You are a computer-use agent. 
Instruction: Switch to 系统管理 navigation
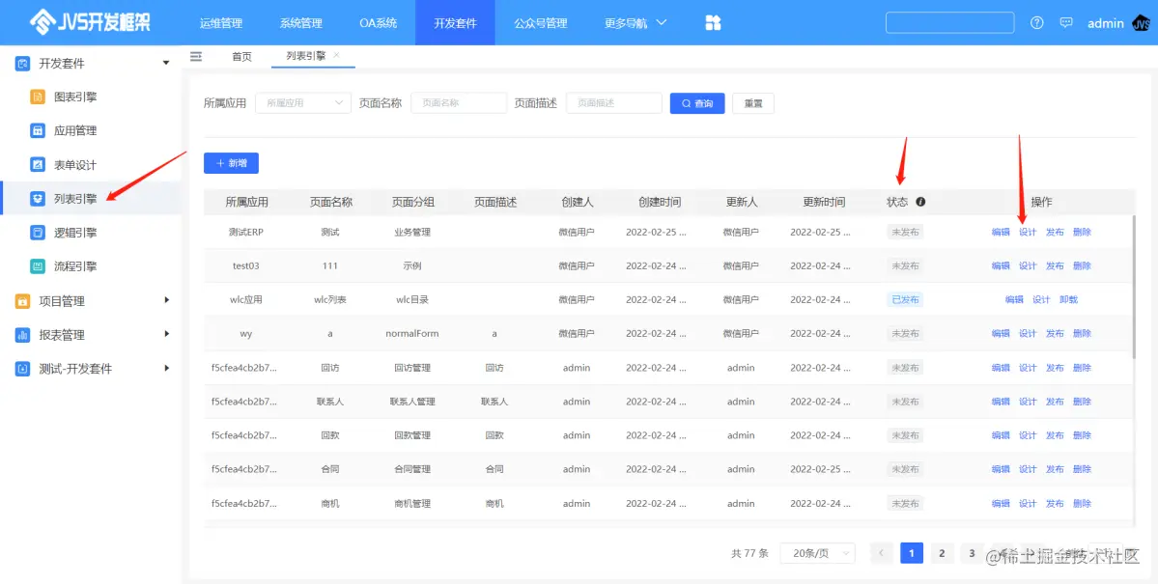(300, 23)
